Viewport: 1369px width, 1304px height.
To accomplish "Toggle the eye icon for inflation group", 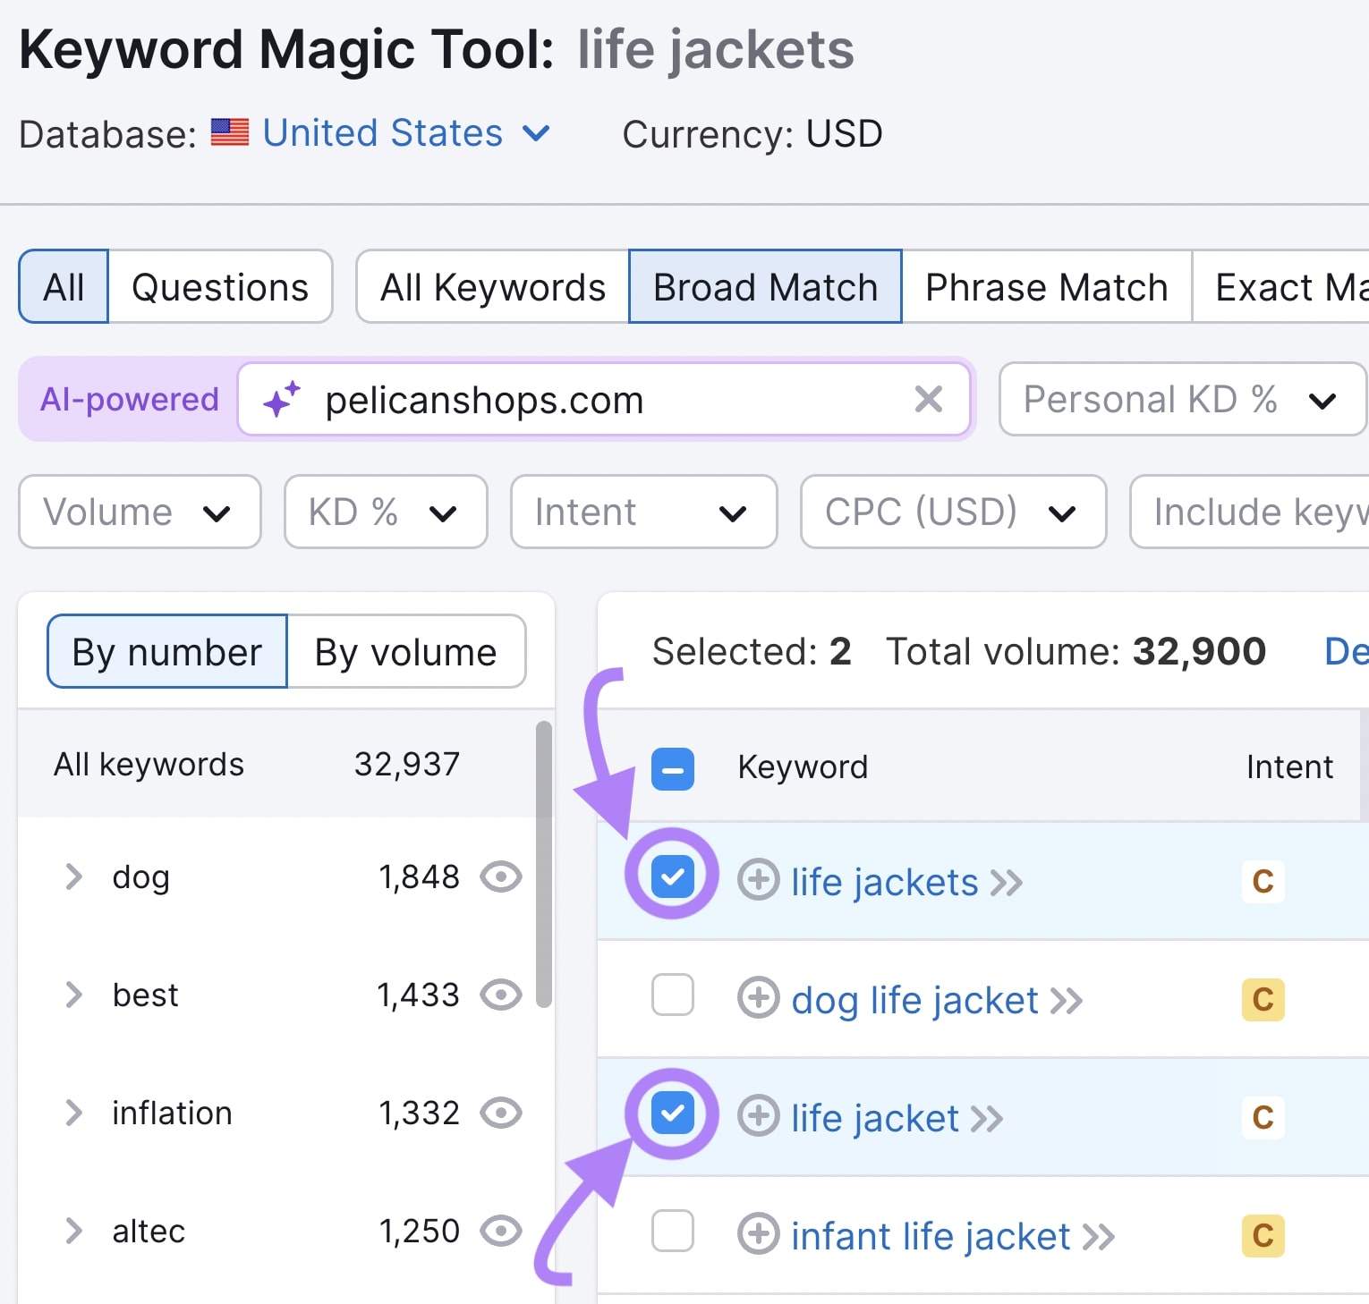I will click(x=501, y=1113).
